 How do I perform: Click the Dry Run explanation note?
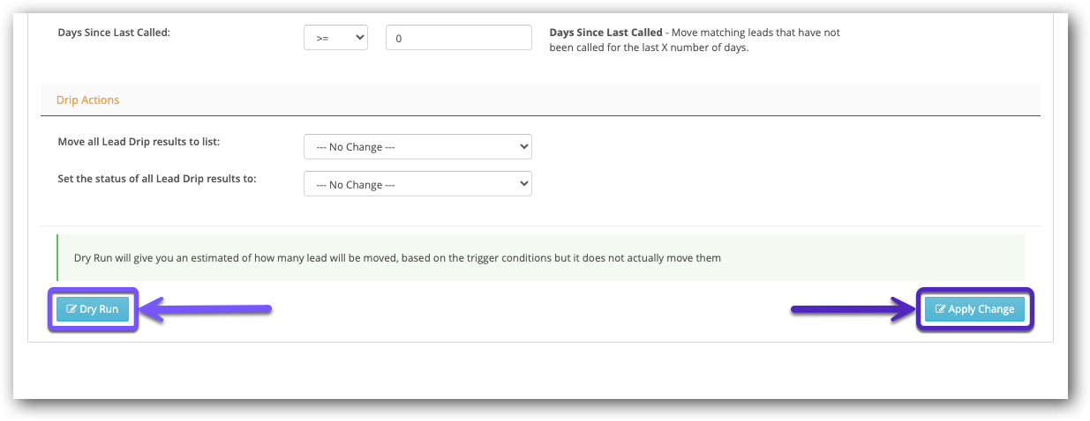click(540, 258)
